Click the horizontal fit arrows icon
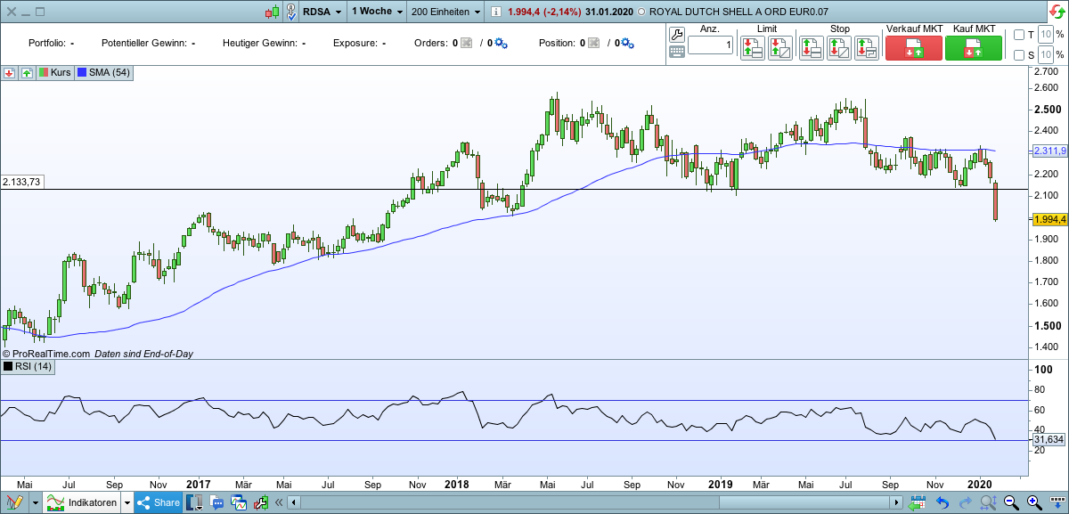1069x514 pixels. (918, 503)
